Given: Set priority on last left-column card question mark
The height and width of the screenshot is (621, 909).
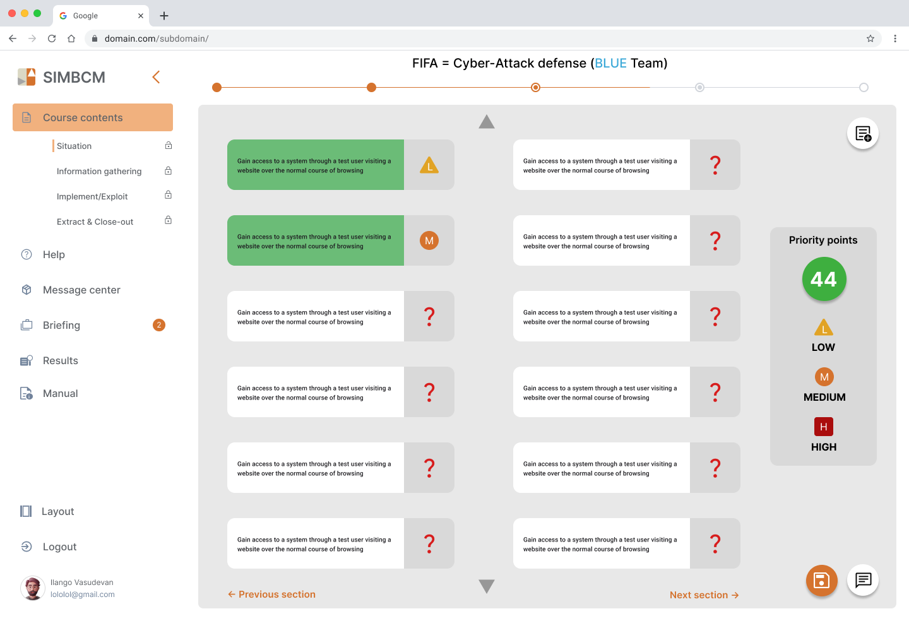Looking at the screenshot, I should tap(429, 543).
